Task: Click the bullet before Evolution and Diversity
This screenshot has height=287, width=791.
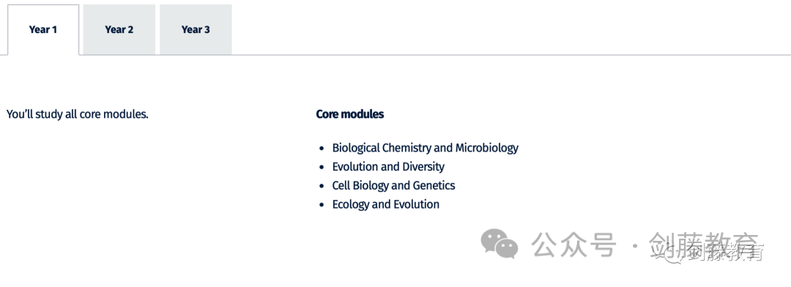Action: pyautogui.click(x=322, y=168)
